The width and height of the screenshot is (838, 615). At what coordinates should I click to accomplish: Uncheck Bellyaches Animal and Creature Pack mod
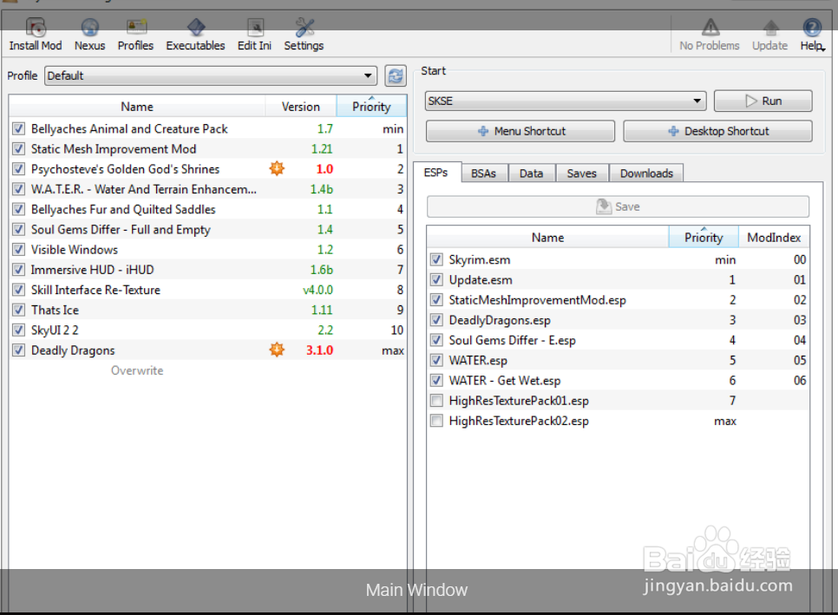(19, 128)
